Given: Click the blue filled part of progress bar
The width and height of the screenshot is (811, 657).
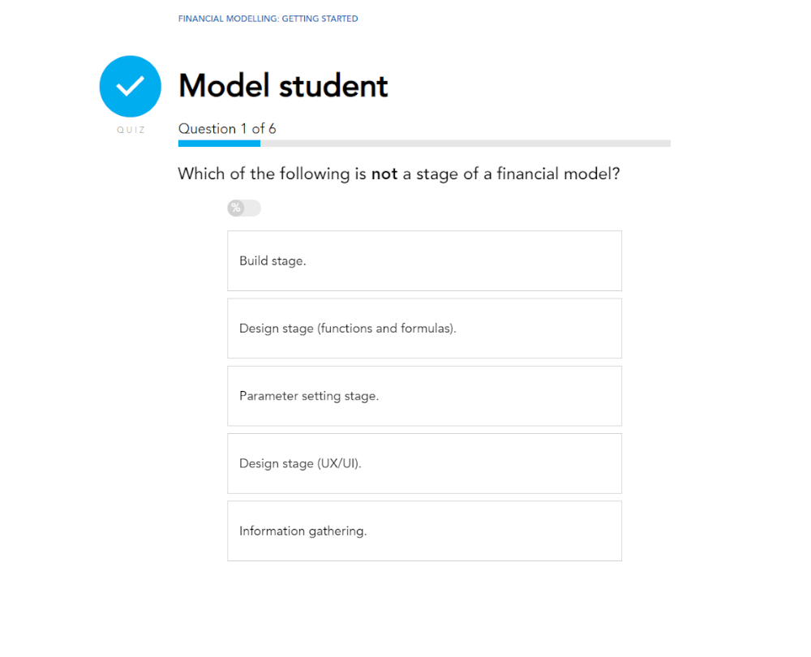Looking at the screenshot, I should point(219,144).
